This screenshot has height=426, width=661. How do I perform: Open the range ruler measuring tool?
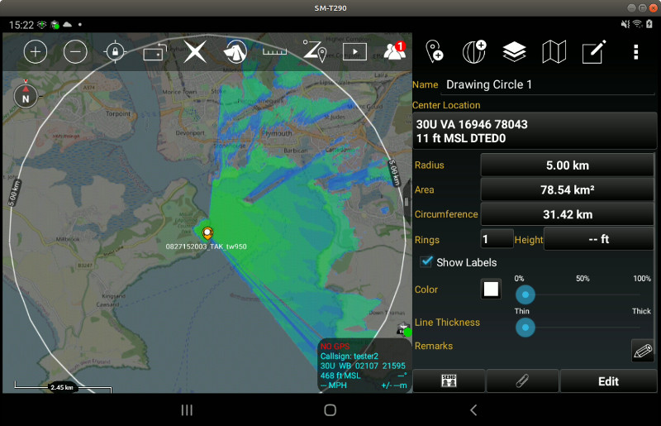274,52
